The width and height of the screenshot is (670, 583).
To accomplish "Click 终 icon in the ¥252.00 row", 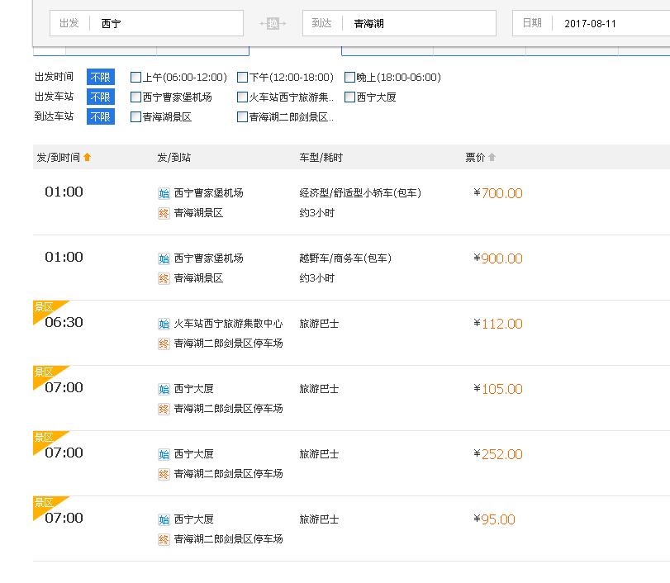I will click(164, 474).
